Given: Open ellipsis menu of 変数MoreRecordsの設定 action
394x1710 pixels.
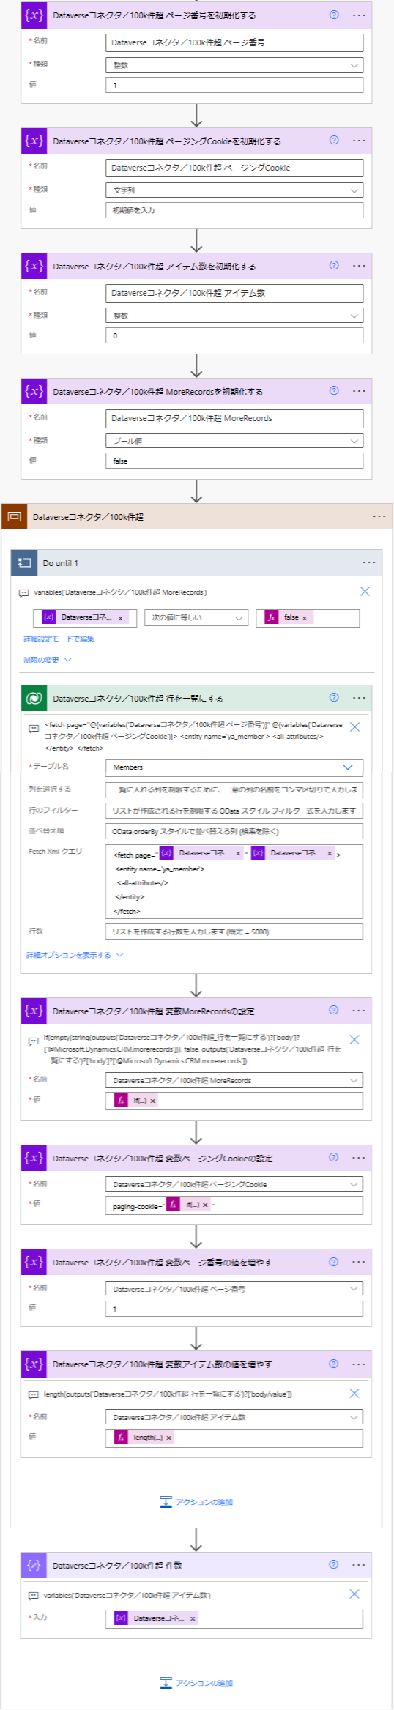Looking at the screenshot, I should tap(359, 1011).
